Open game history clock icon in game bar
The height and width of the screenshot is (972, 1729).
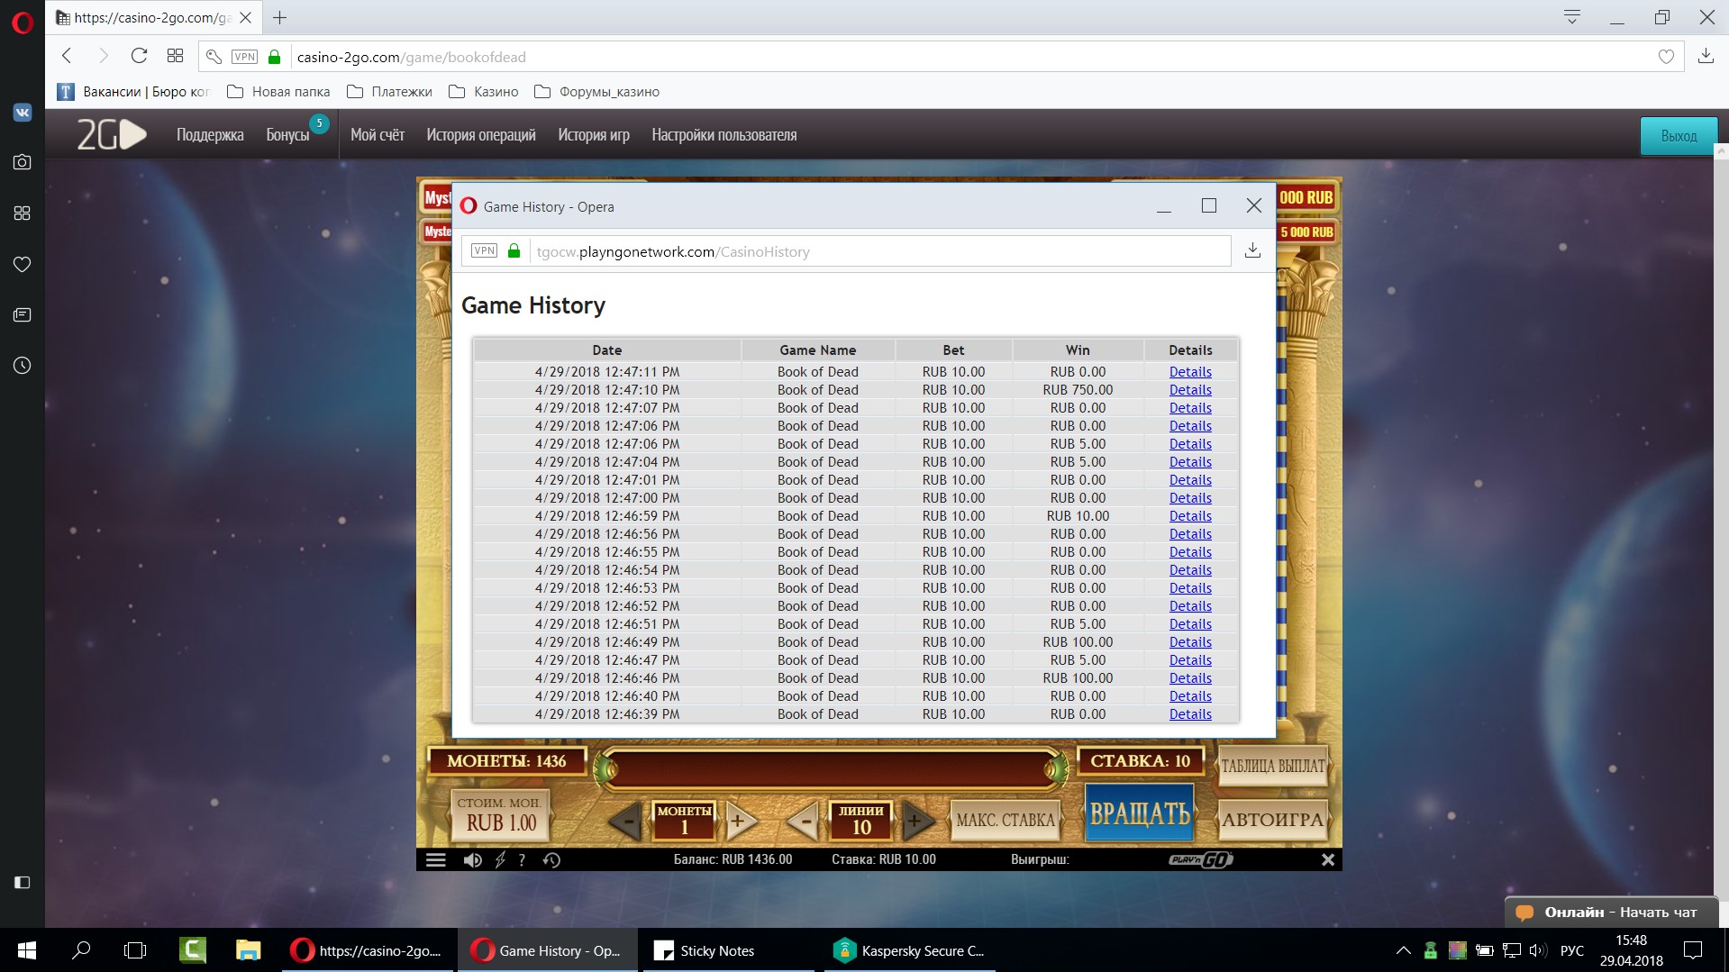[x=551, y=859]
